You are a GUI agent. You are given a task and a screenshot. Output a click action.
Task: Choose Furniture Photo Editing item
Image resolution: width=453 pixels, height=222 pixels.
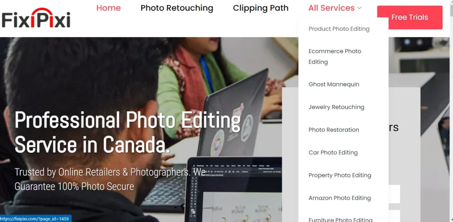click(340, 220)
